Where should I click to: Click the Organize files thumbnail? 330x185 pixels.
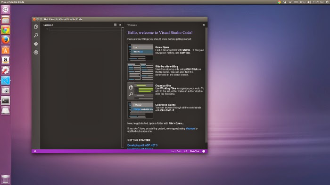[140, 91]
